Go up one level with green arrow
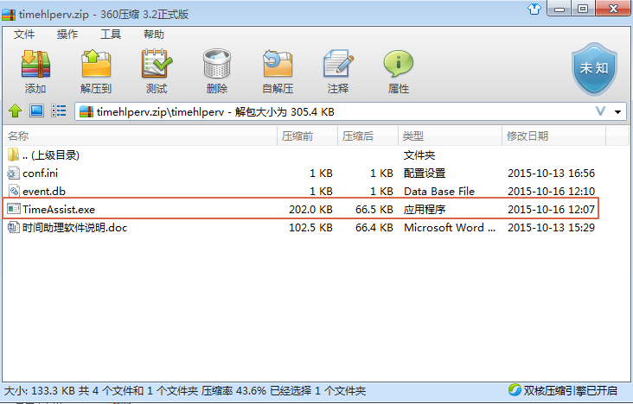 15,110
